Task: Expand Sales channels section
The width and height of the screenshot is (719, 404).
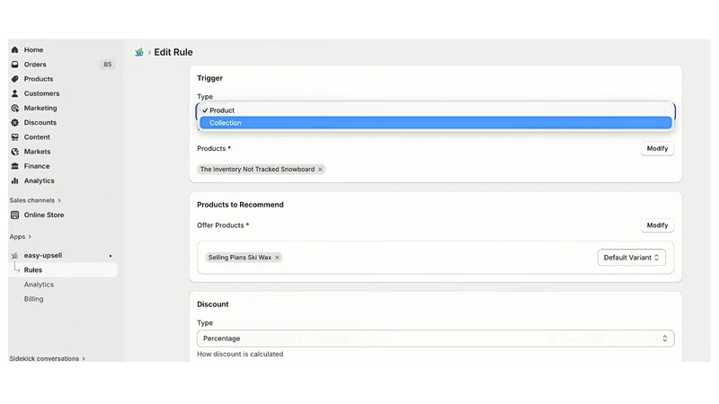Action: [x=35, y=200]
